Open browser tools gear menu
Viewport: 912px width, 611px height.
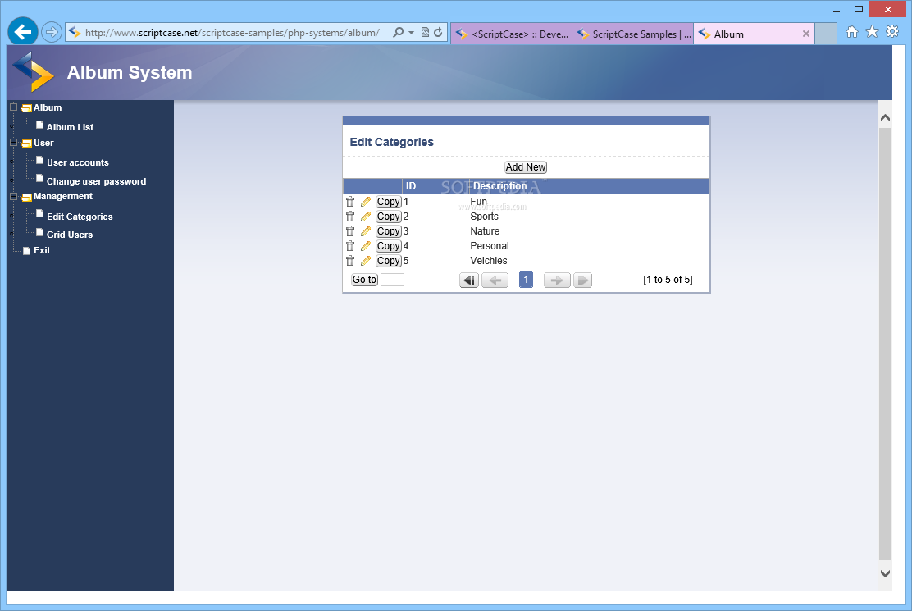coord(892,32)
